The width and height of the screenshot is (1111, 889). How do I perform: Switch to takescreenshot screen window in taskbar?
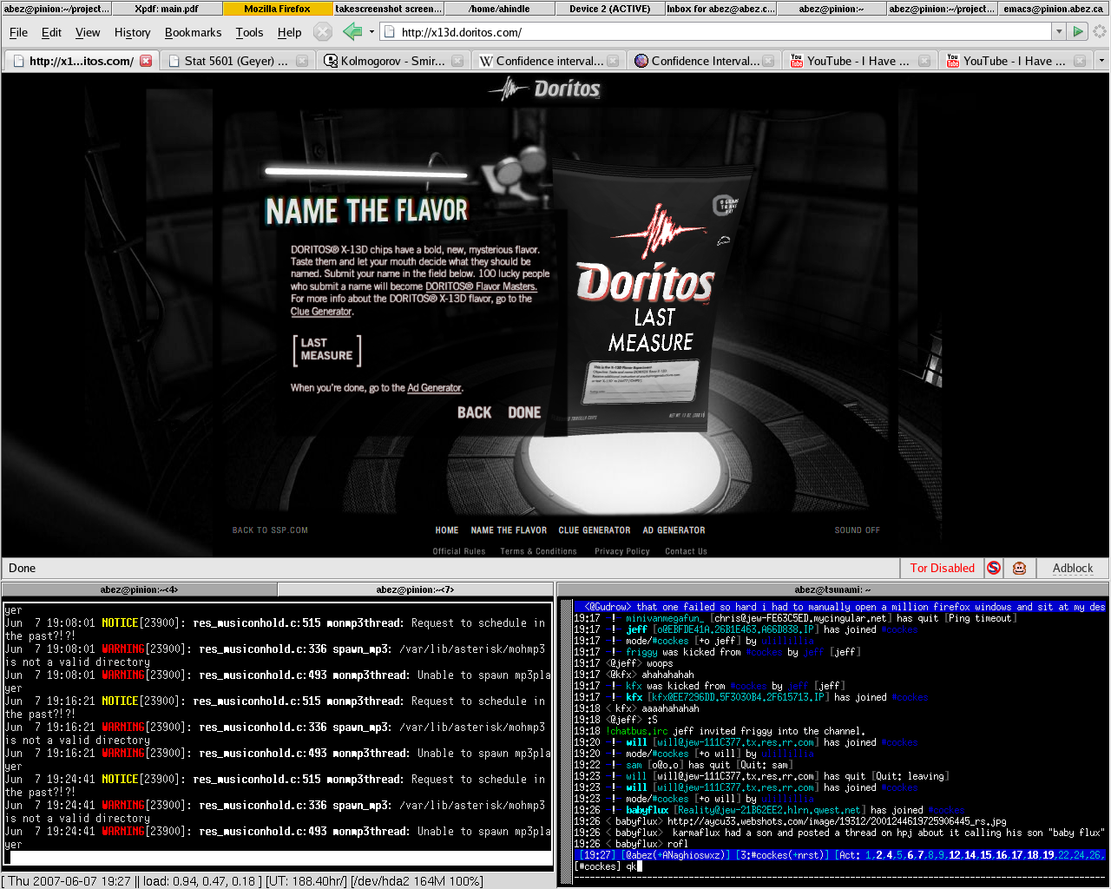[x=388, y=9]
